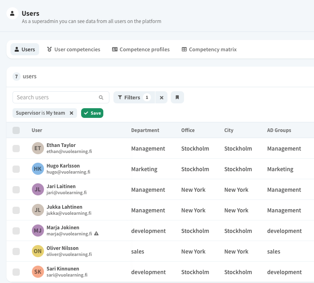Click Hugo Karlsson's HK avatar
314x283 pixels.
pos(38,169)
